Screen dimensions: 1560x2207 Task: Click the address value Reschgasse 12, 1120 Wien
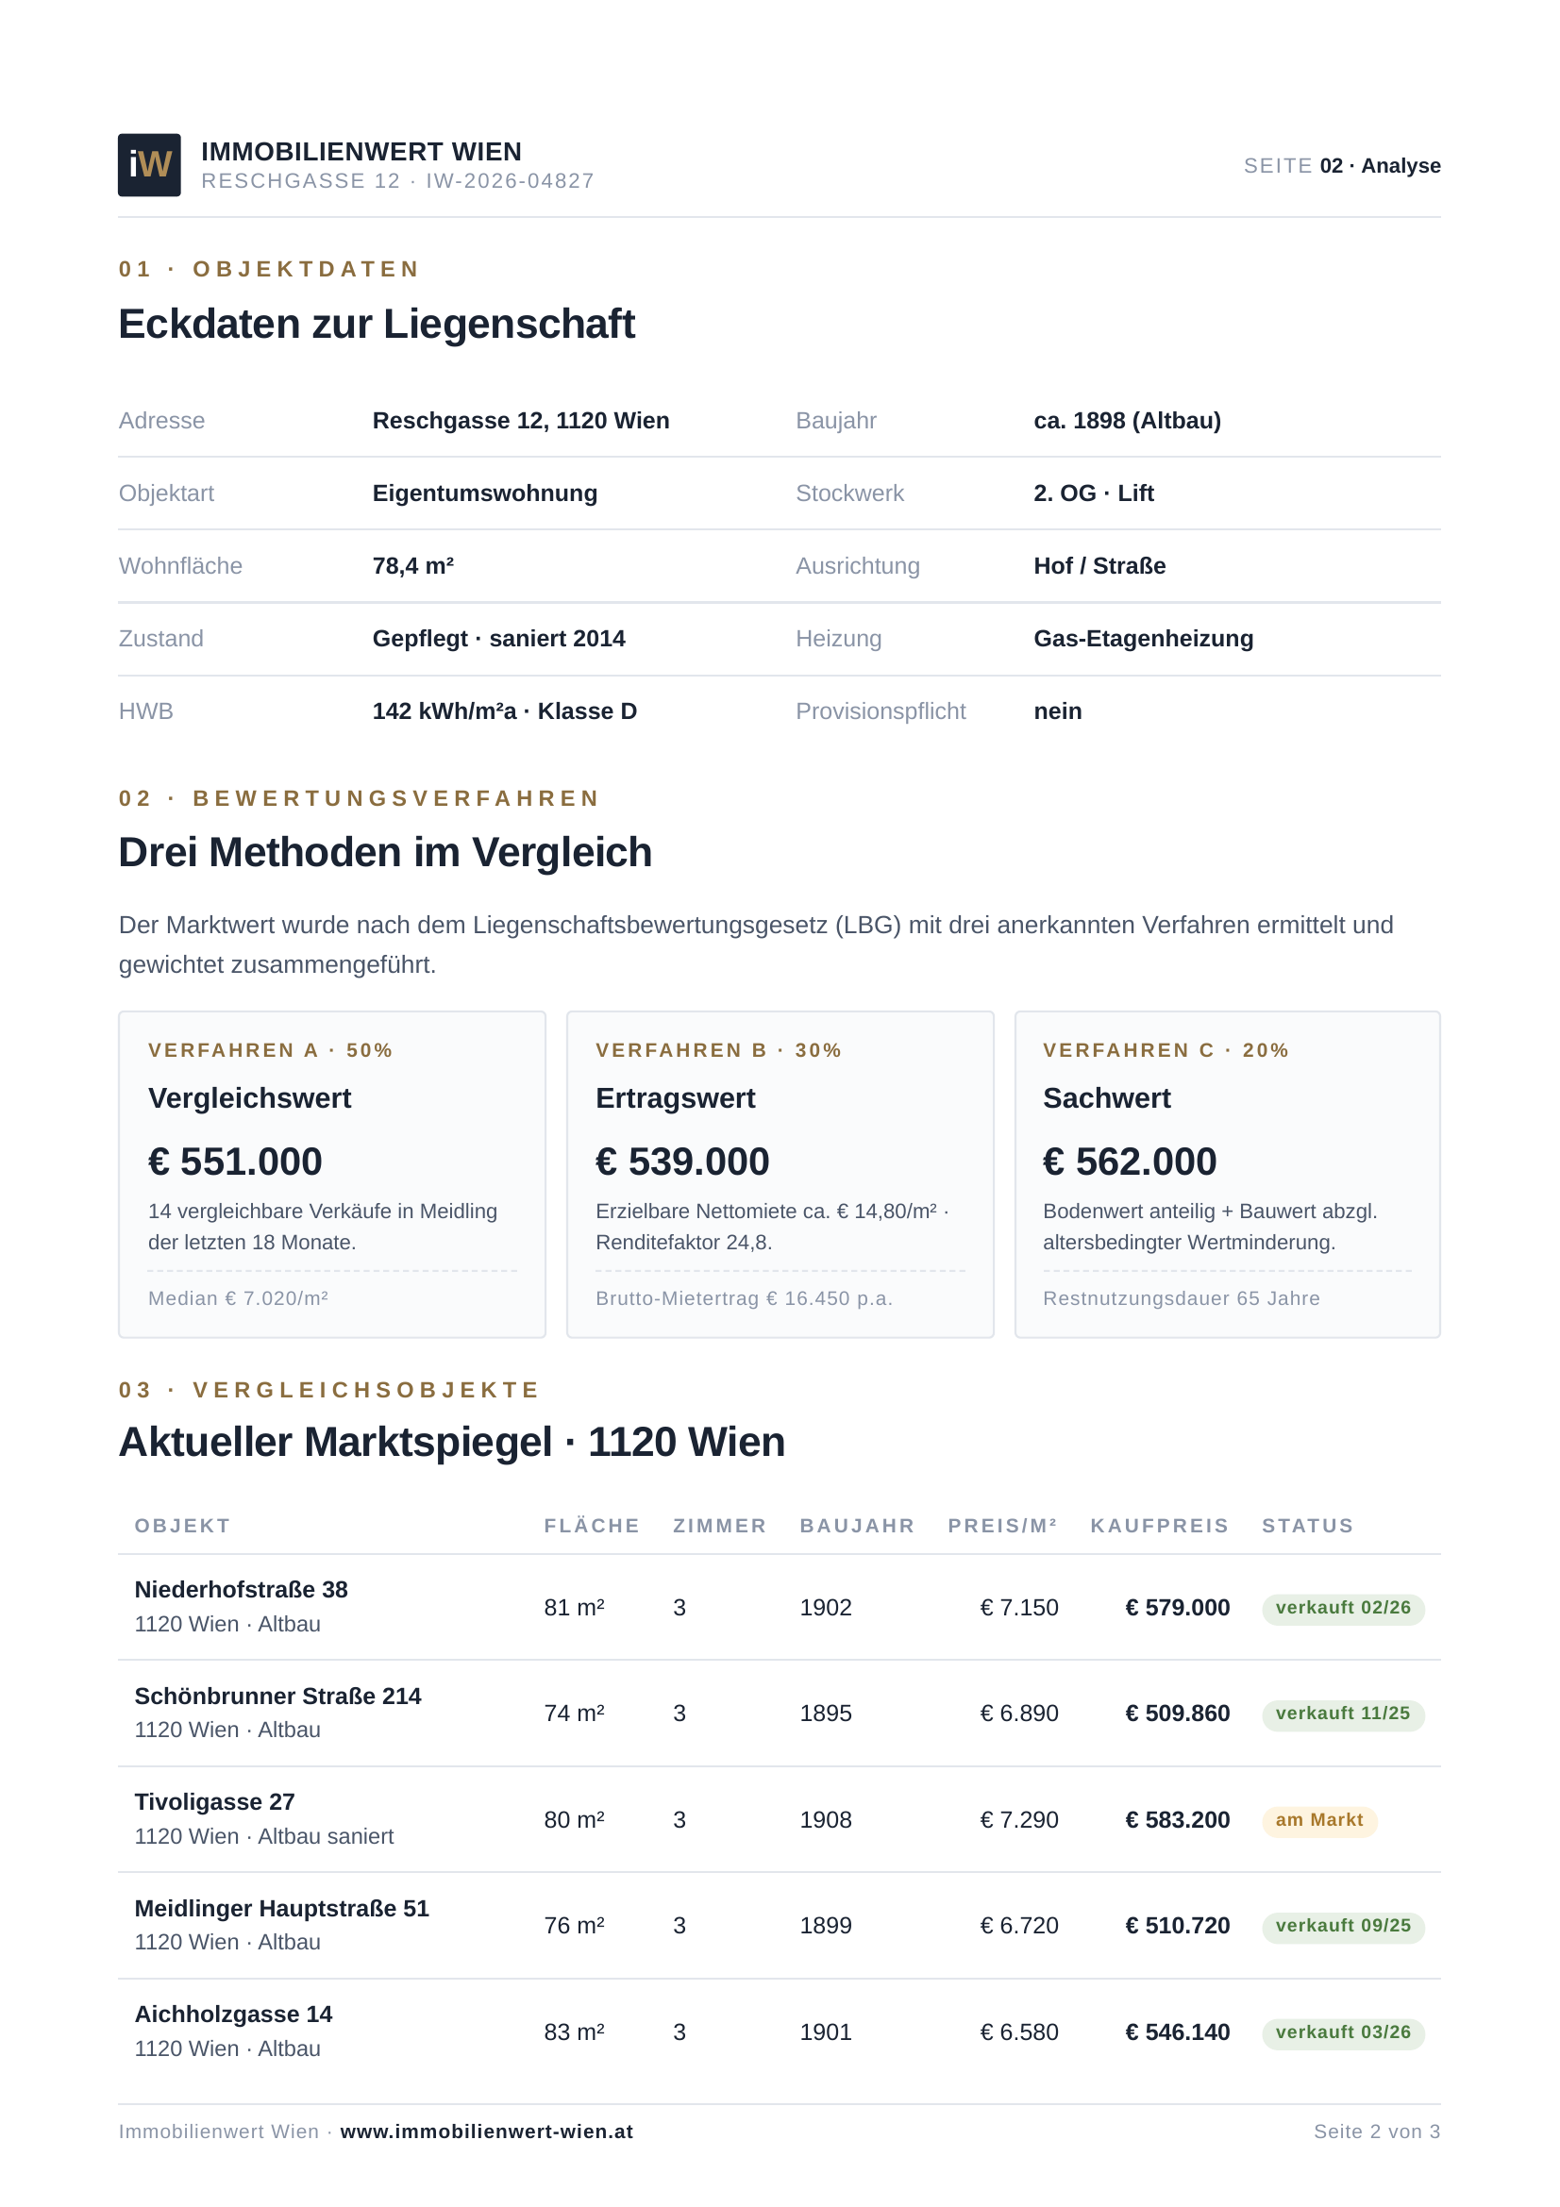(521, 421)
